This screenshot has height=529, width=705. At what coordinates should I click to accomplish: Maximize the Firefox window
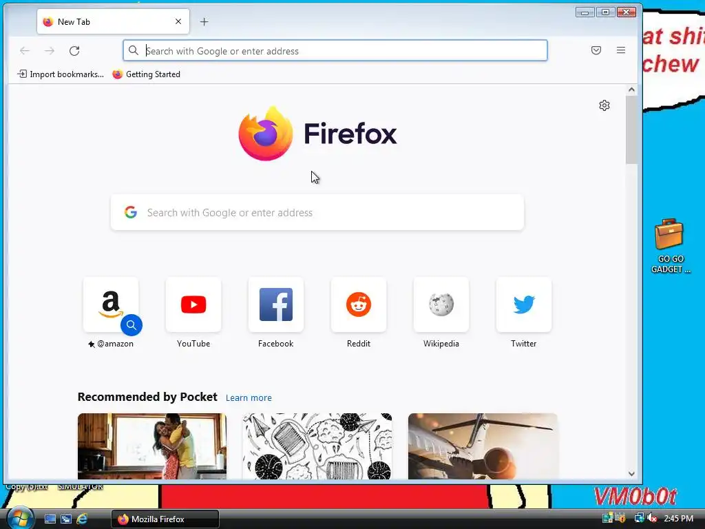[x=606, y=12]
